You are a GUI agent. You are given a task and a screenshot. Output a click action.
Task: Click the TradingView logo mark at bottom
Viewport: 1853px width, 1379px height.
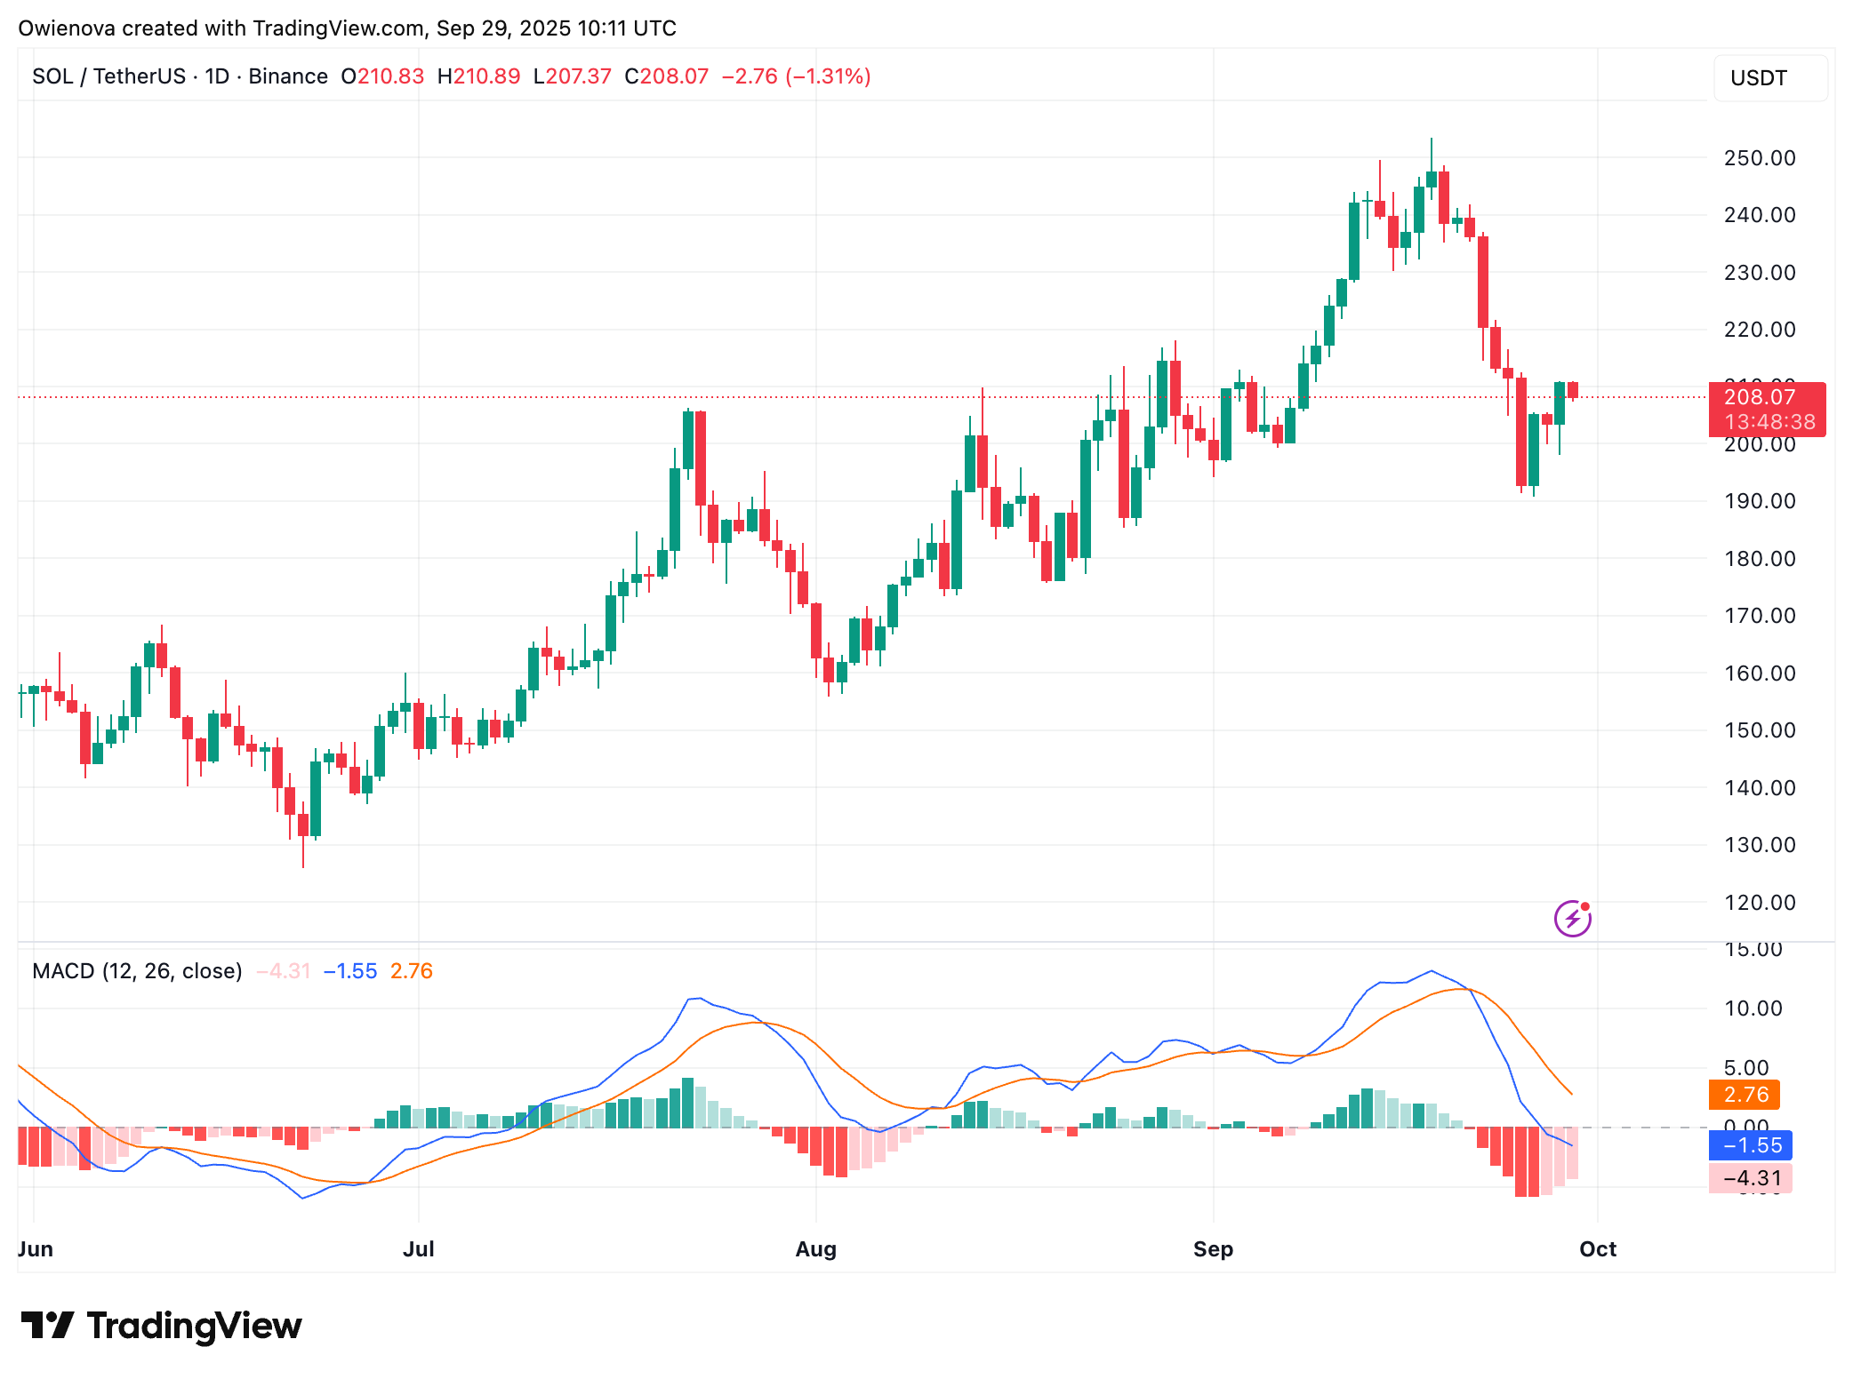click(x=47, y=1325)
